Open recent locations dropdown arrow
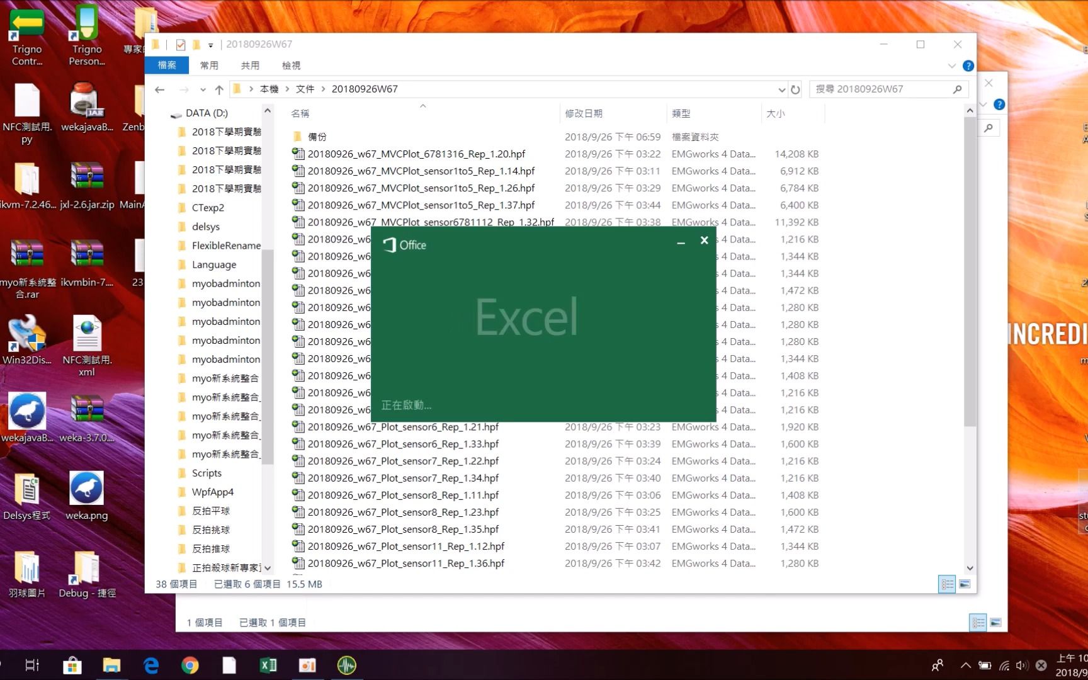The width and height of the screenshot is (1088, 680). point(203,89)
